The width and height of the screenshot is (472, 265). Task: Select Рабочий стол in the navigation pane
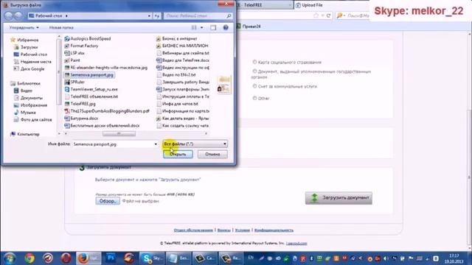point(33,54)
